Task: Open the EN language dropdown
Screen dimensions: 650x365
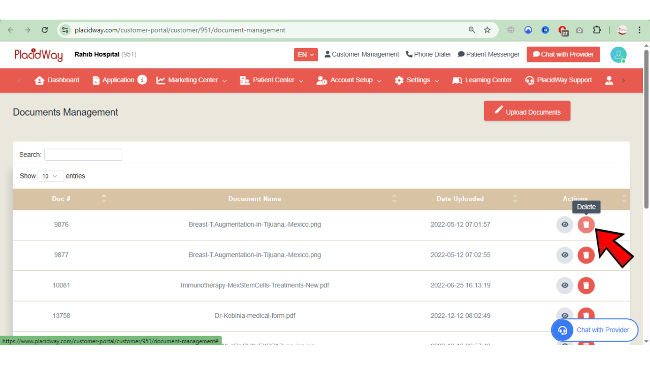Action: [306, 55]
